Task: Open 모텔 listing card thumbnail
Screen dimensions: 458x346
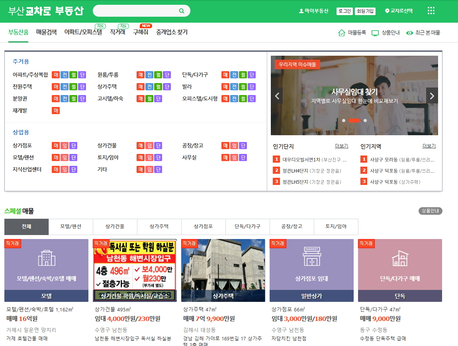Action: click(47, 270)
